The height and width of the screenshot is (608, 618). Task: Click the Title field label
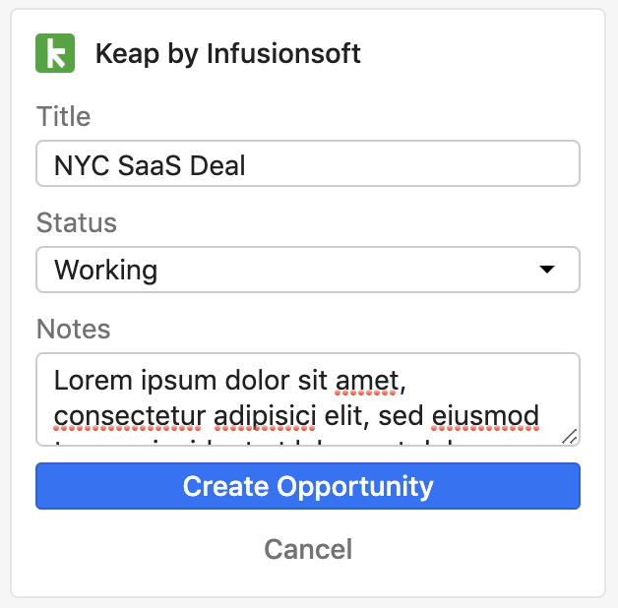[63, 117]
